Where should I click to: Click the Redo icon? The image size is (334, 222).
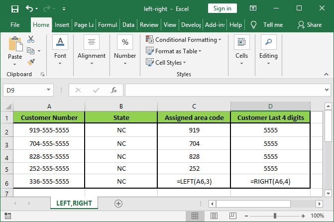tap(47, 9)
